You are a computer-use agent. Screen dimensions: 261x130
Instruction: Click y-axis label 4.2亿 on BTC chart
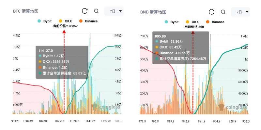[x=17, y=35]
